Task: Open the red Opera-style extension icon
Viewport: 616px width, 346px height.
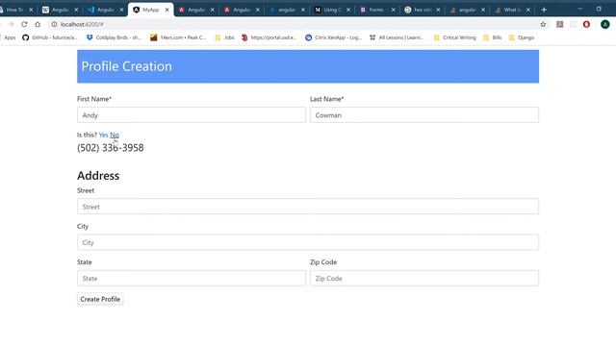Action: 586,24
